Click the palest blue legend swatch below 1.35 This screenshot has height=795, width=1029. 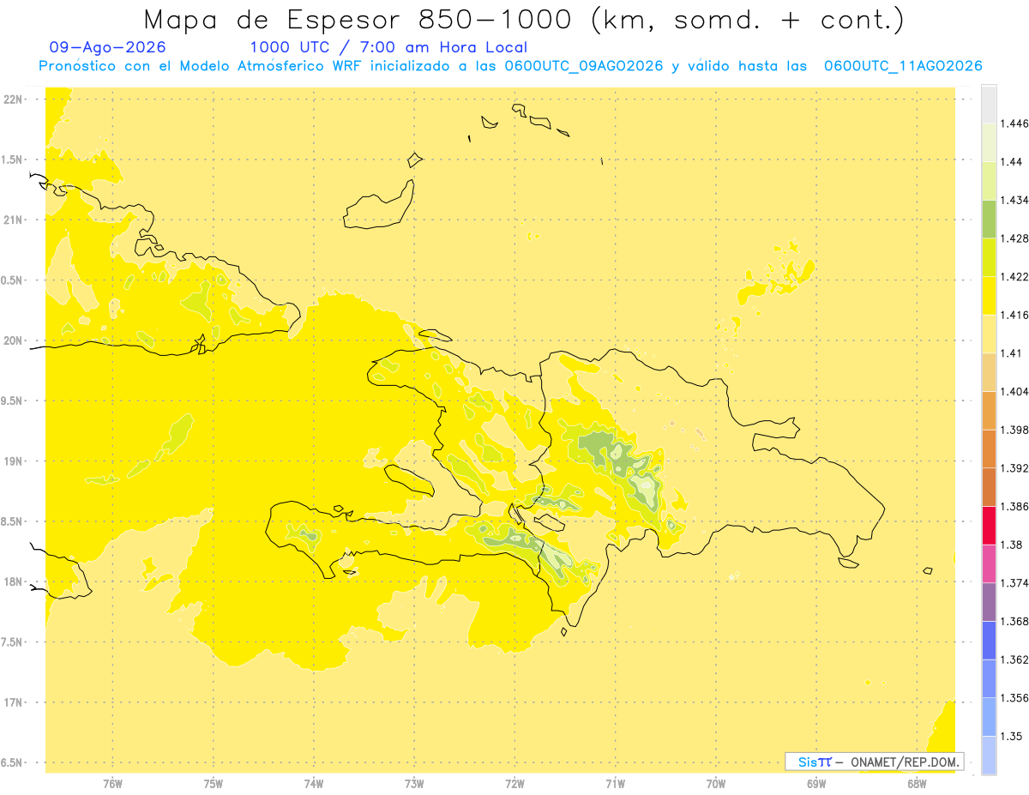(989, 755)
